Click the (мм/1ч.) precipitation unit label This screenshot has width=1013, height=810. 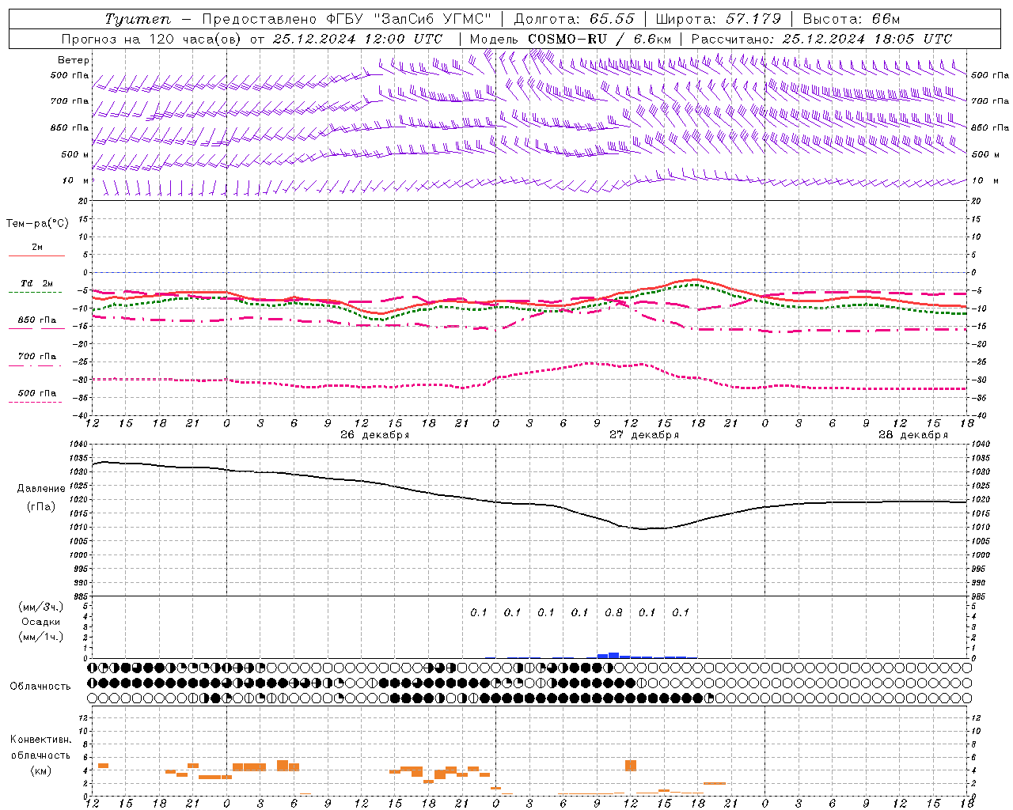(x=41, y=638)
